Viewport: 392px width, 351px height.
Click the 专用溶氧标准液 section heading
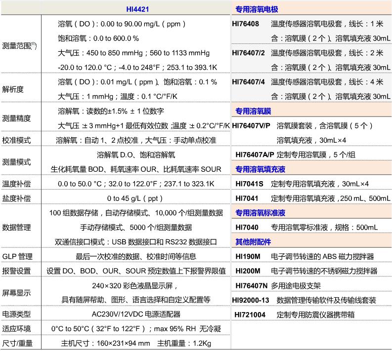(x=260, y=213)
